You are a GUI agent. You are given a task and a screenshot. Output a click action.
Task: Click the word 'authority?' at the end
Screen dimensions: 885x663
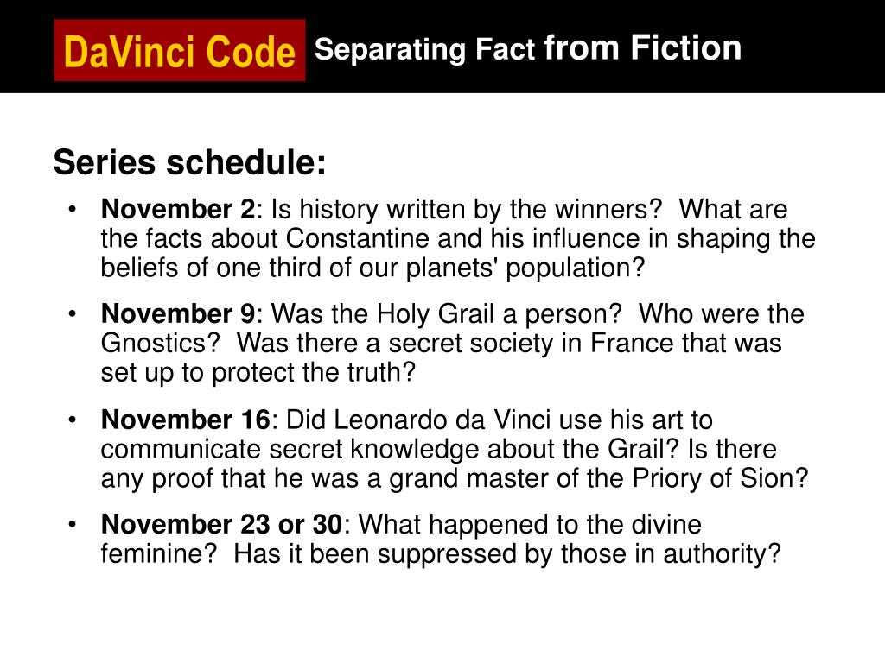[x=722, y=553]
